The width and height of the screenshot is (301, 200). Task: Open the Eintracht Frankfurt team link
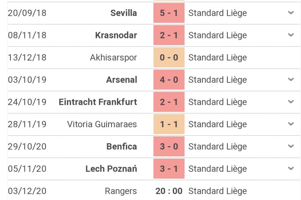click(98, 102)
